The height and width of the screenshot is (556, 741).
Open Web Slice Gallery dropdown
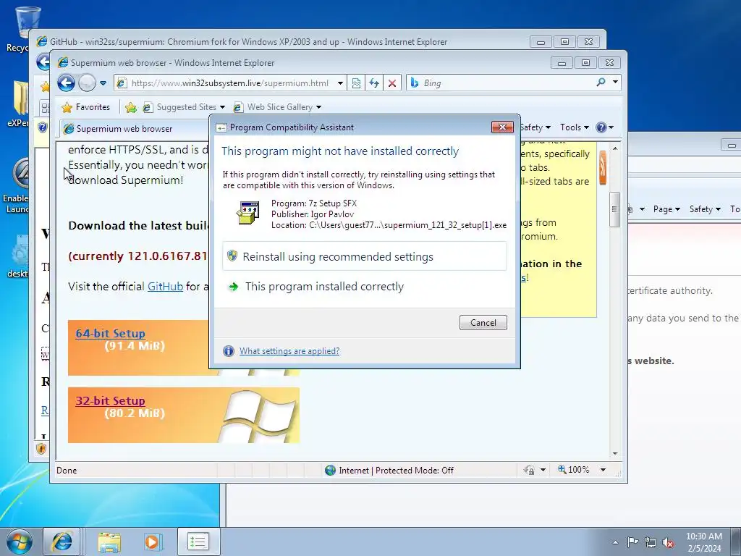point(277,107)
